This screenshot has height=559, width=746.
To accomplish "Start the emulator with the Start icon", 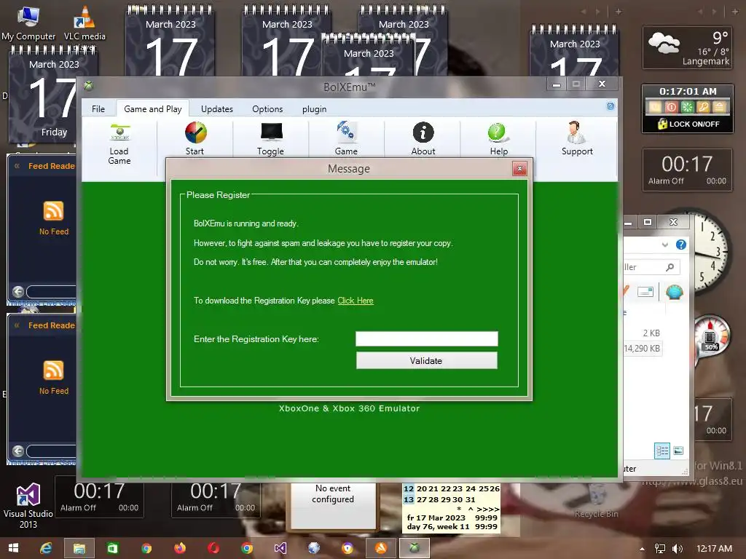I will pos(195,132).
